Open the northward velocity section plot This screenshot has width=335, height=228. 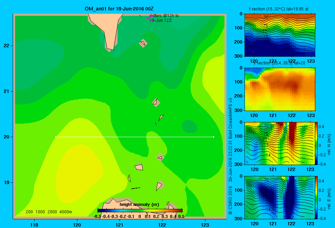(280, 143)
